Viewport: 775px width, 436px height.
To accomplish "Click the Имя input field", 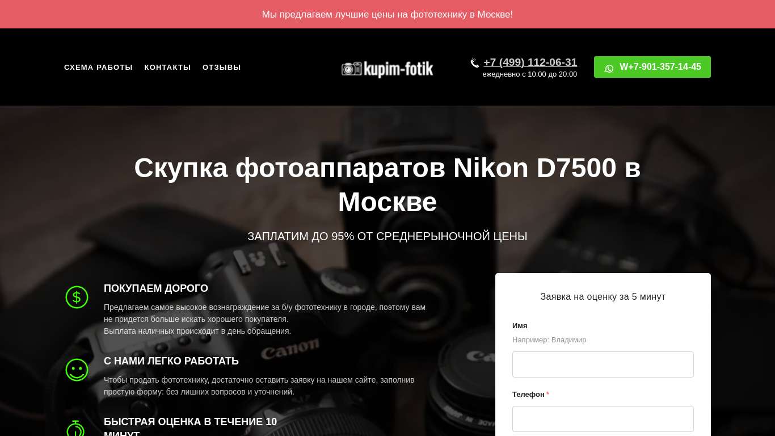I will 603,364.
